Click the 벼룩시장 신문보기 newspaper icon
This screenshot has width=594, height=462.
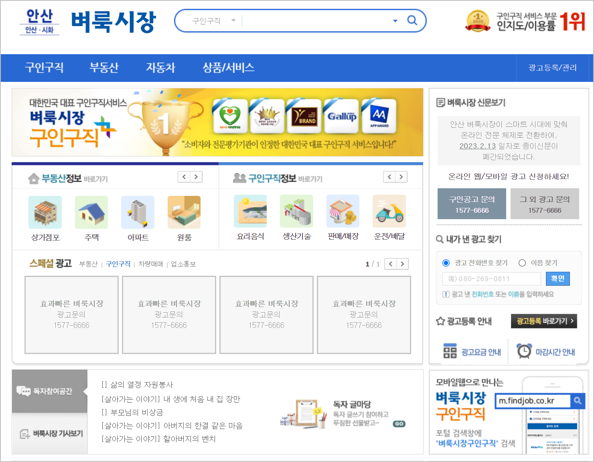pos(440,103)
